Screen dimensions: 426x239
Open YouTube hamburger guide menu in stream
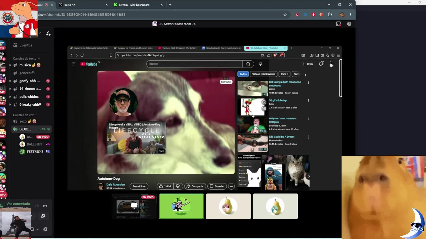pyautogui.click(x=74, y=64)
